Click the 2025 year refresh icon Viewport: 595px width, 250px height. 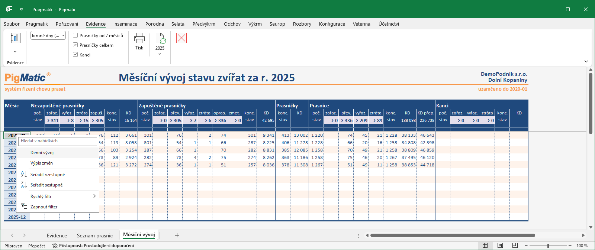160,38
